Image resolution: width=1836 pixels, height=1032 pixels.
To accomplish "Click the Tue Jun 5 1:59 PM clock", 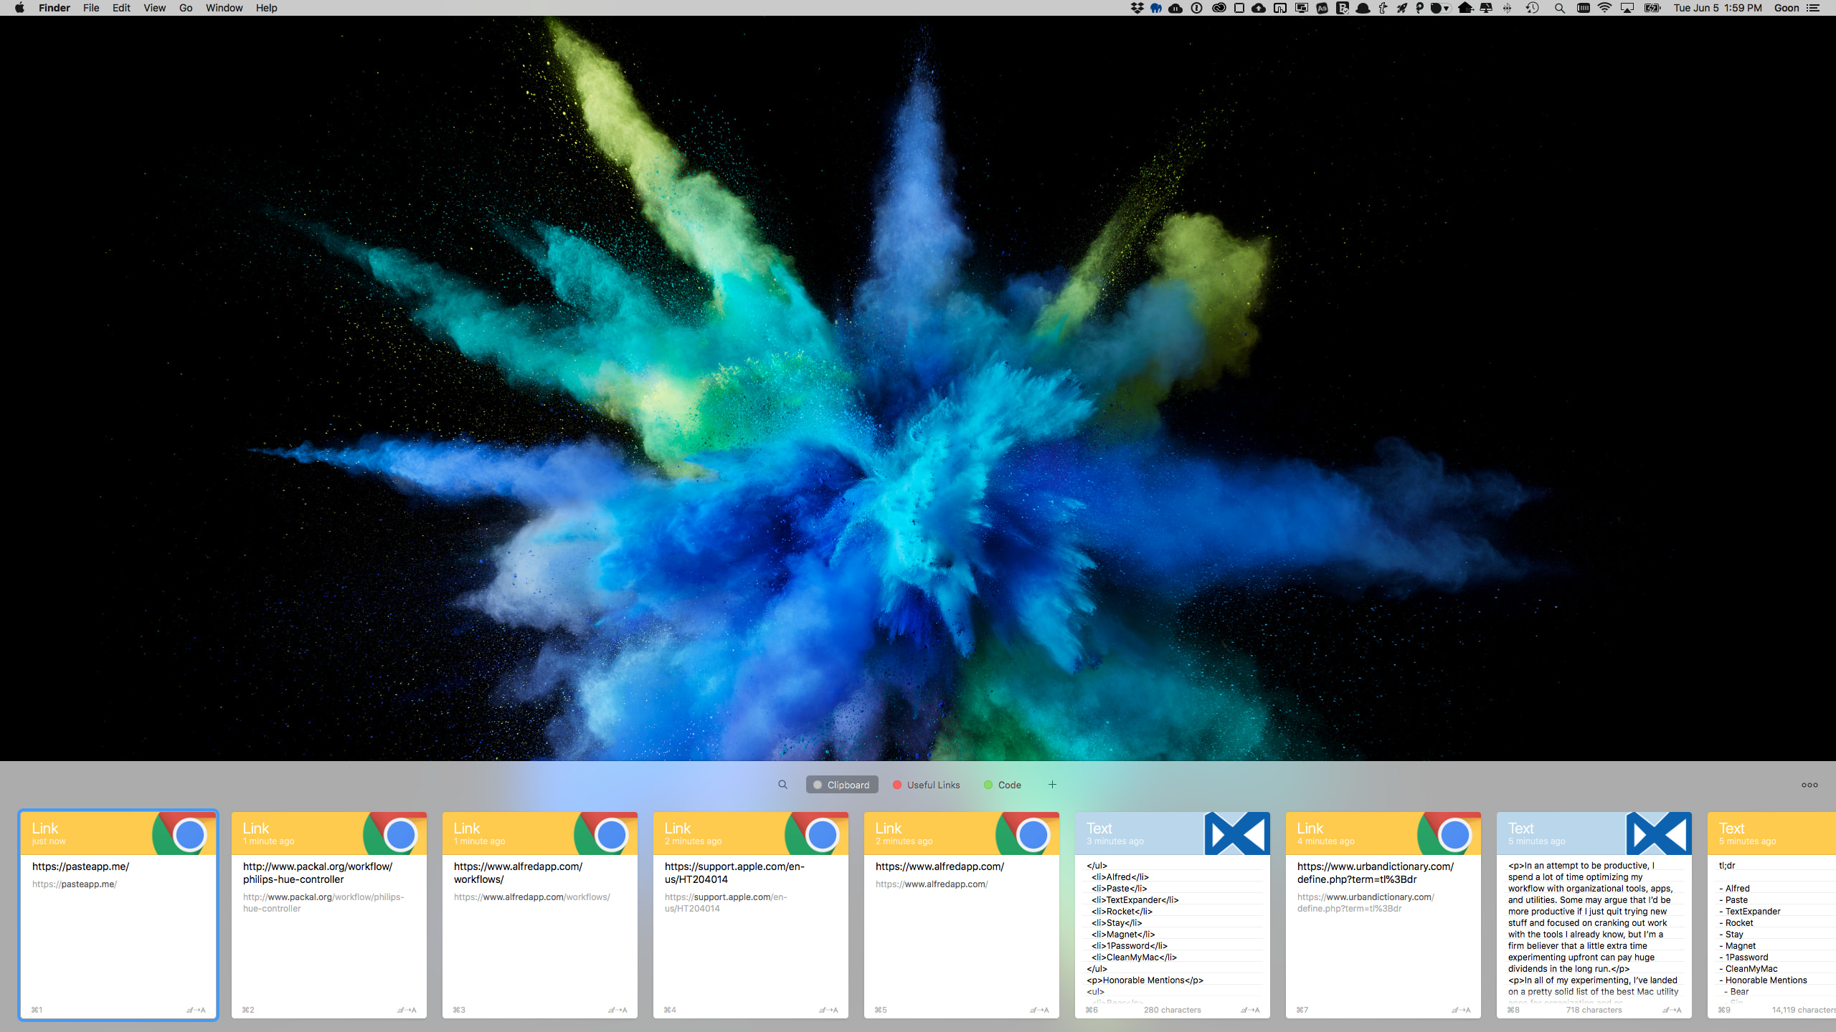I will tap(1718, 8).
